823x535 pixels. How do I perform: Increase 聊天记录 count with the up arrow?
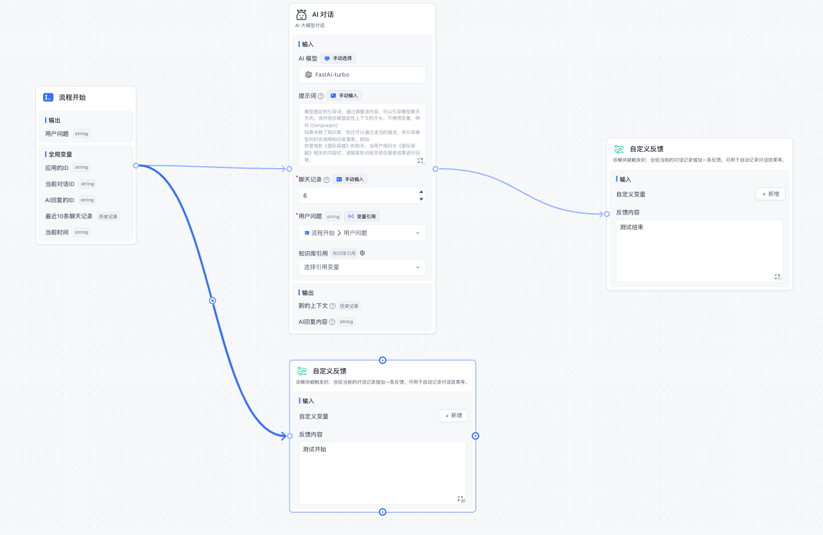pyautogui.click(x=421, y=191)
